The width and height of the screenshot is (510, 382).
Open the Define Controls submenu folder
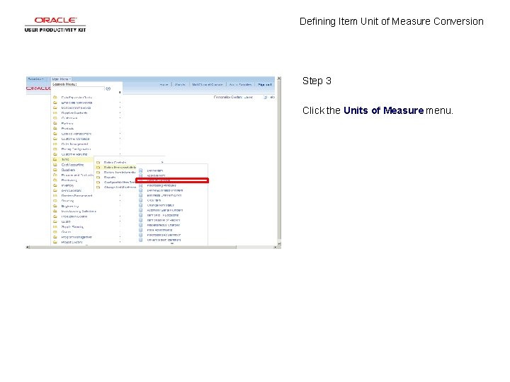(x=115, y=163)
